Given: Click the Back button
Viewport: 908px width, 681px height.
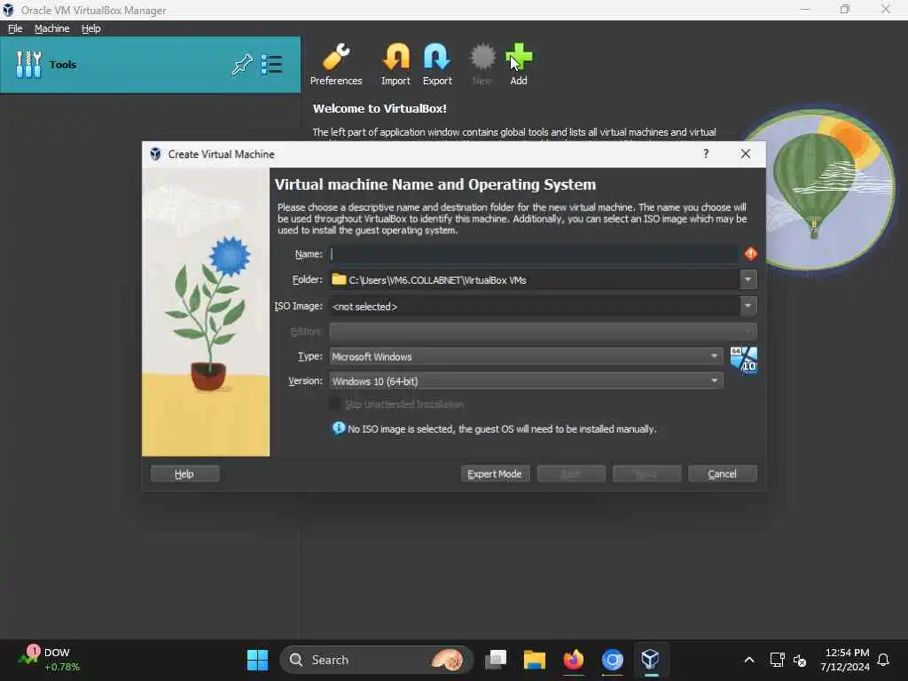Looking at the screenshot, I should 571,474.
